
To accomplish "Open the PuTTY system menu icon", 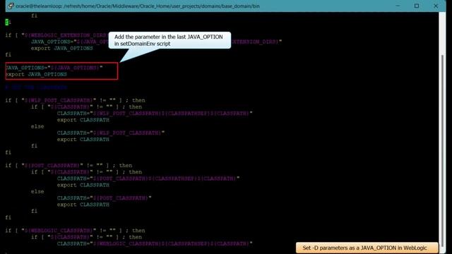I will 11,6.
